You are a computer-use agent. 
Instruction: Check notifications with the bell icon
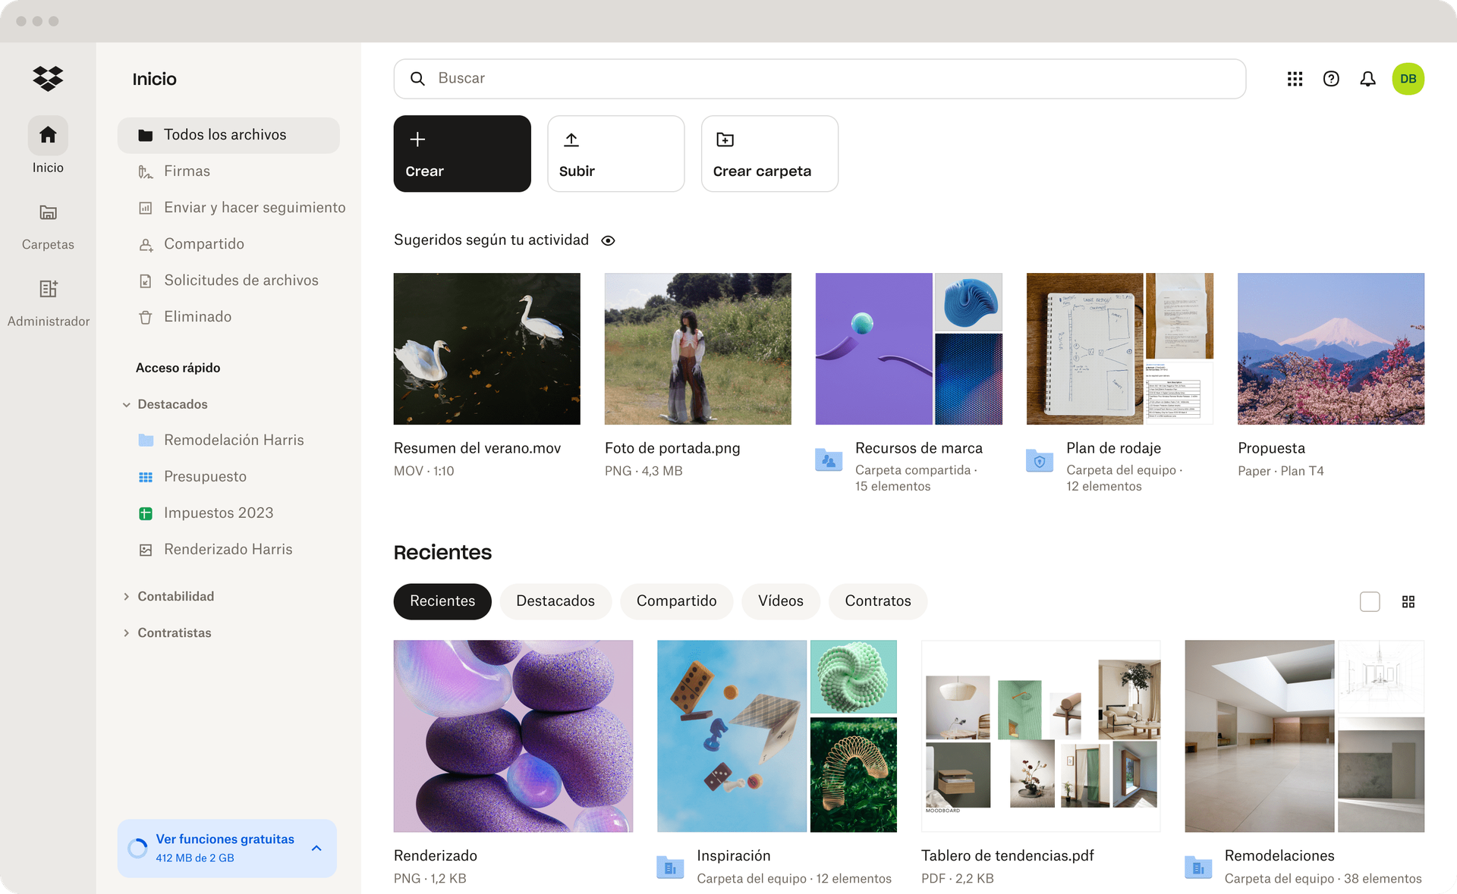click(x=1367, y=78)
